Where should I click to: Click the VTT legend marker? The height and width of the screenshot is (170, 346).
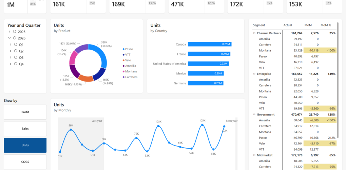pyautogui.click(x=123, y=55)
